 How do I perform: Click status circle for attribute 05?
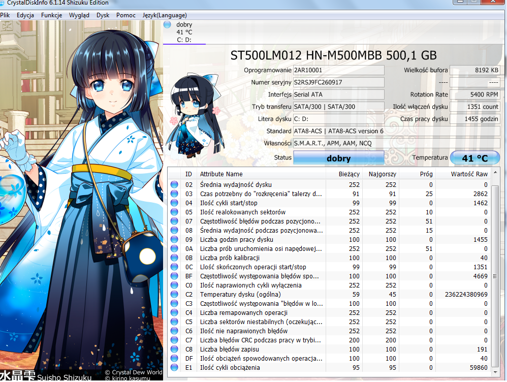(174, 212)
